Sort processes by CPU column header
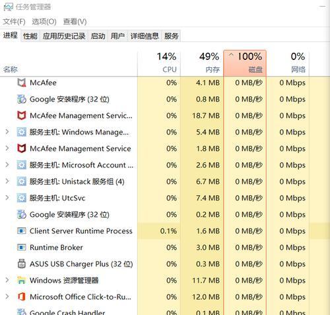 pos(159,63)
